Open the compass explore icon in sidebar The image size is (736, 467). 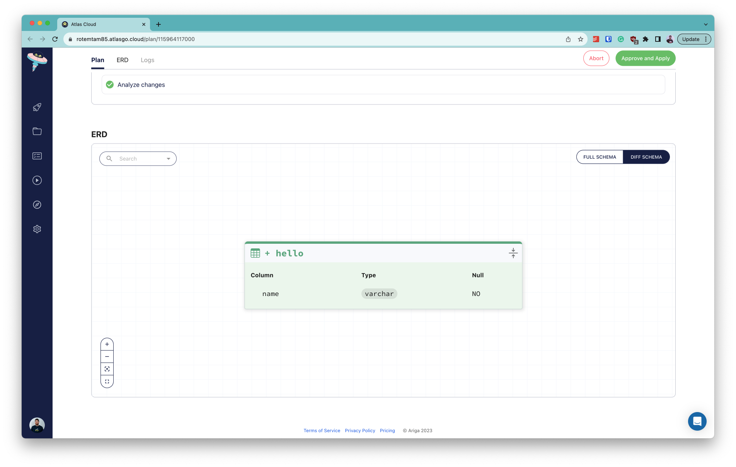[37, 205]
